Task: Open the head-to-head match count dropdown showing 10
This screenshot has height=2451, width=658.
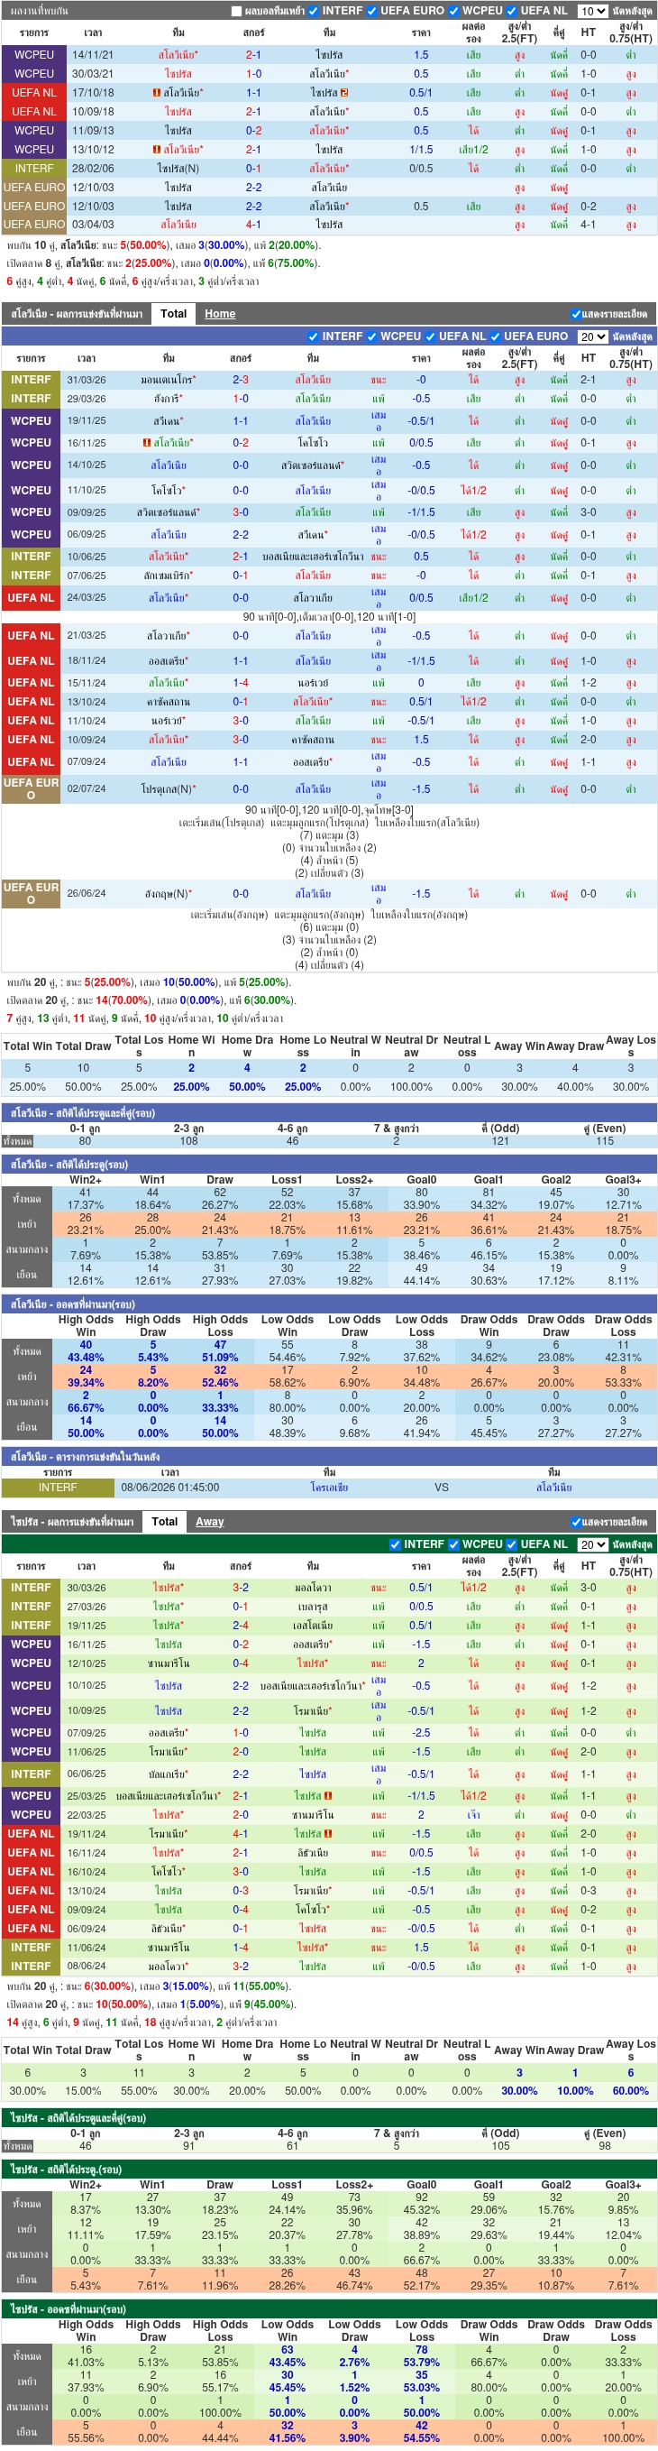Action: [592, 12]
